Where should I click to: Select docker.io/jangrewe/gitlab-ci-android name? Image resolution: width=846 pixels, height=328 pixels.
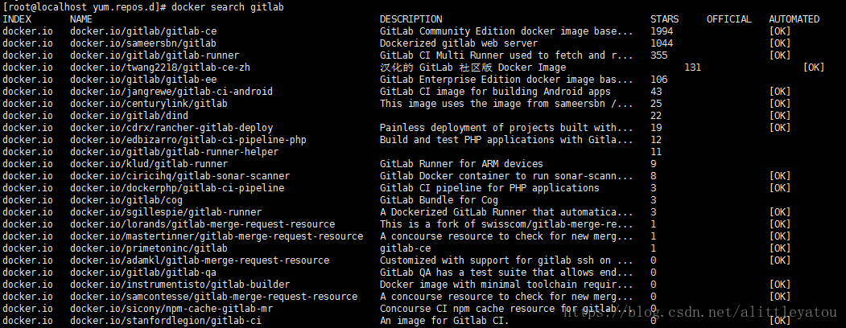point(171,92)
